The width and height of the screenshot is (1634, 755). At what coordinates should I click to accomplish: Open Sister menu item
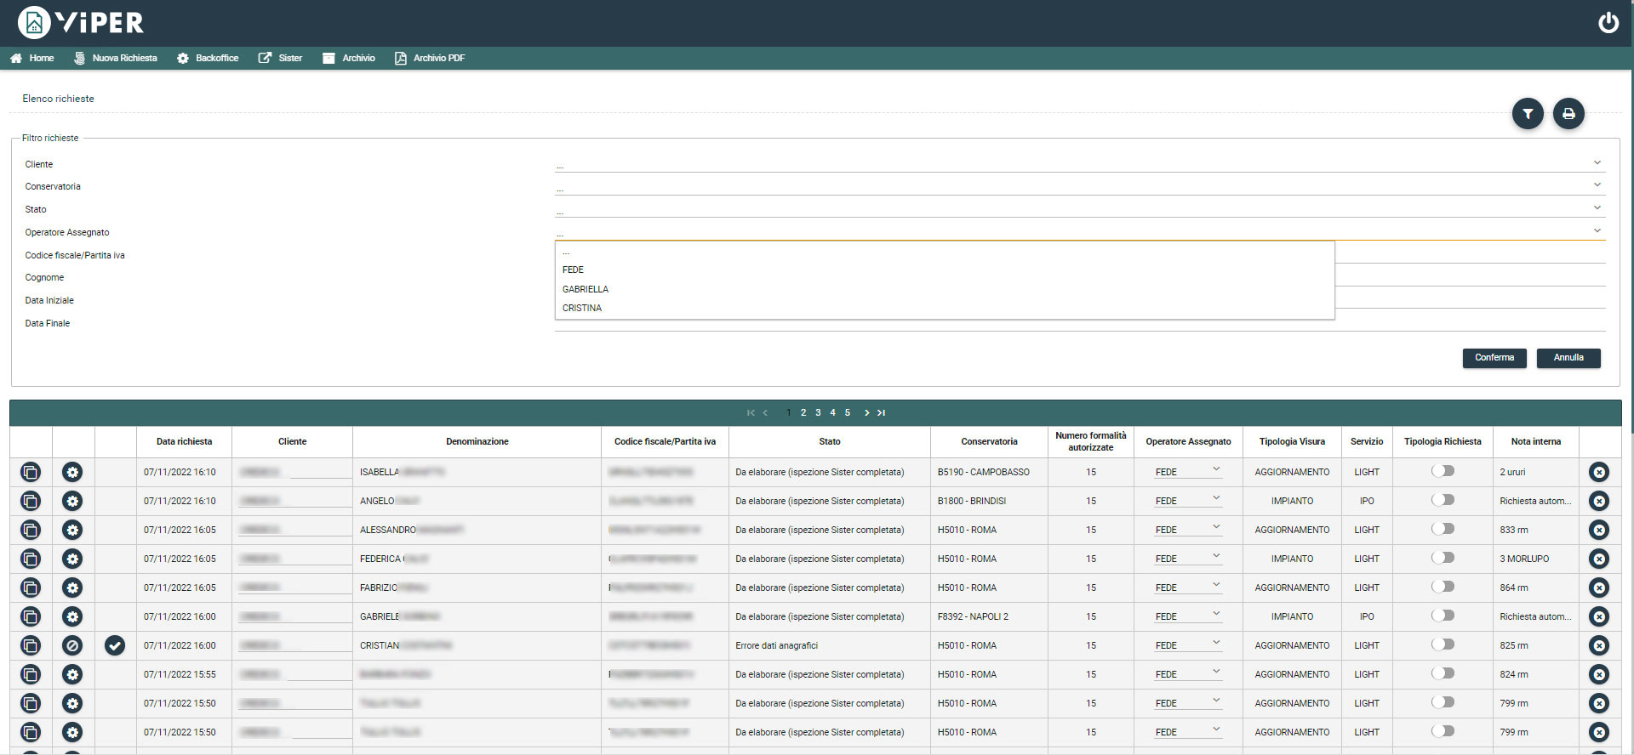coord(280,58)
